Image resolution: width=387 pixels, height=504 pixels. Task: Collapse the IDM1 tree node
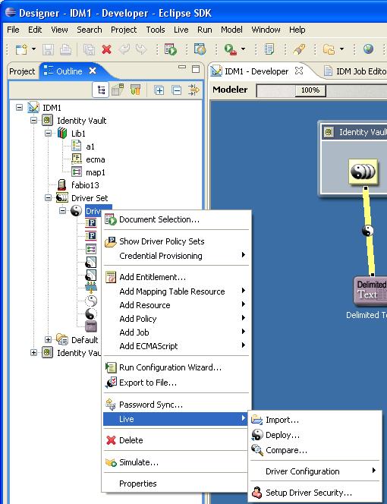pos(19,107)
